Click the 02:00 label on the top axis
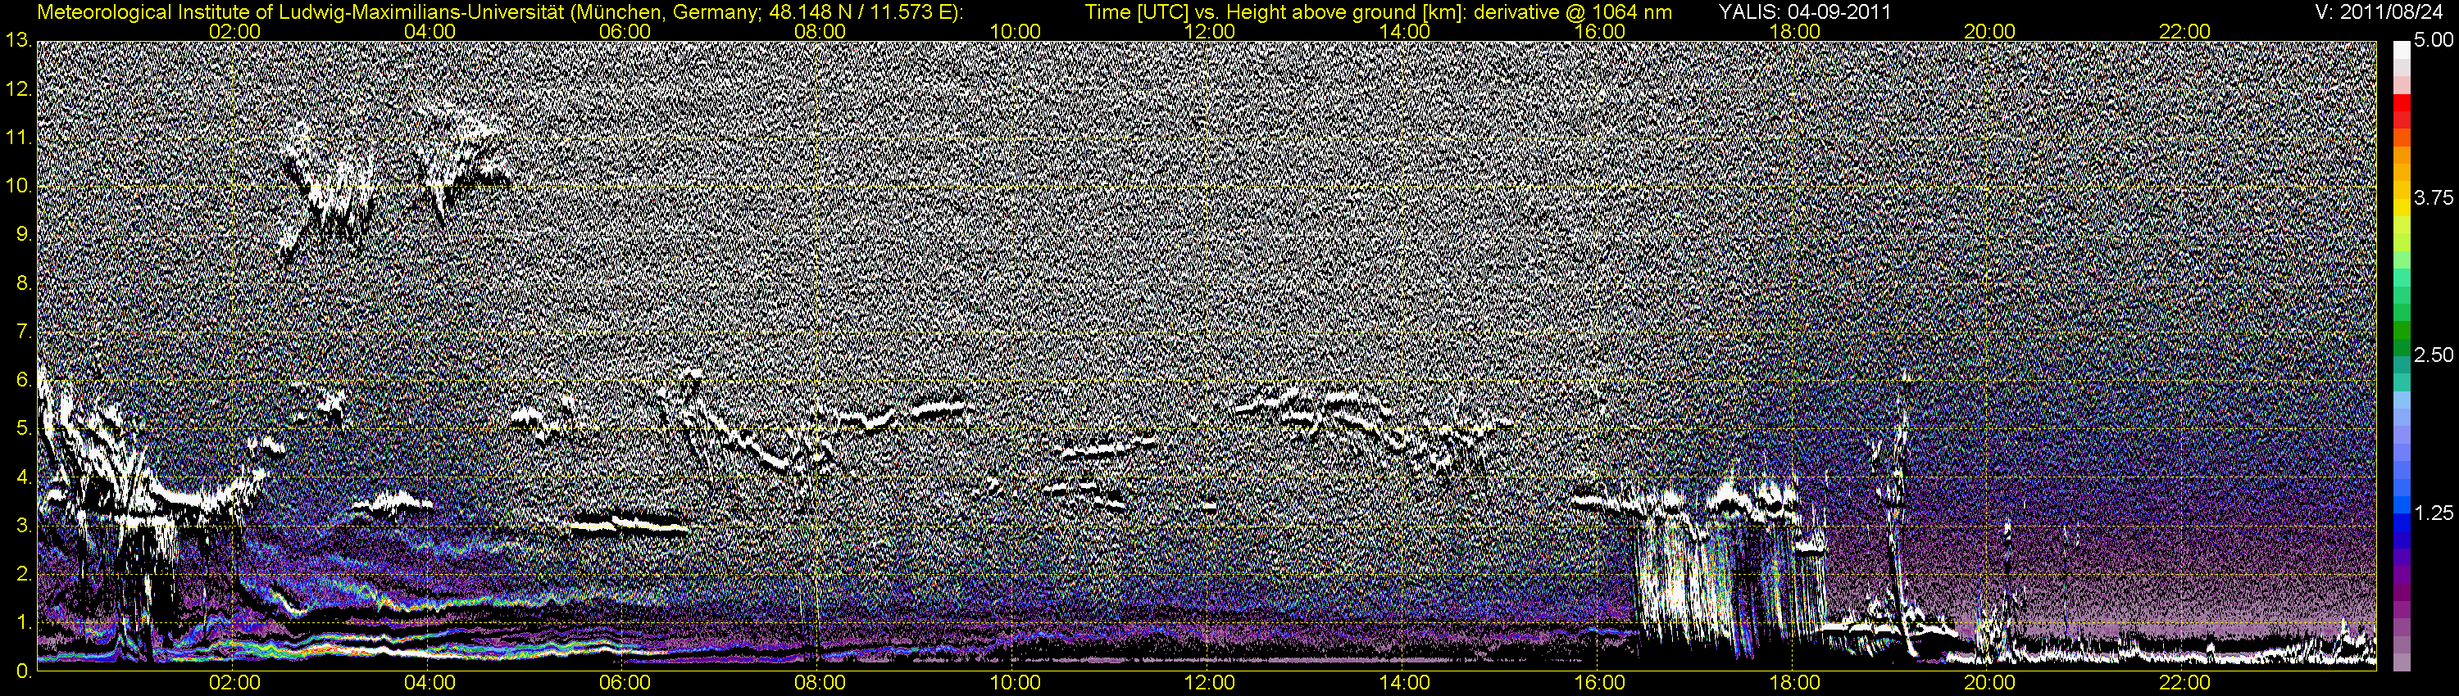Image resolution: width=2459 pixels, height=696 pixels. click(x=234, y=31)
